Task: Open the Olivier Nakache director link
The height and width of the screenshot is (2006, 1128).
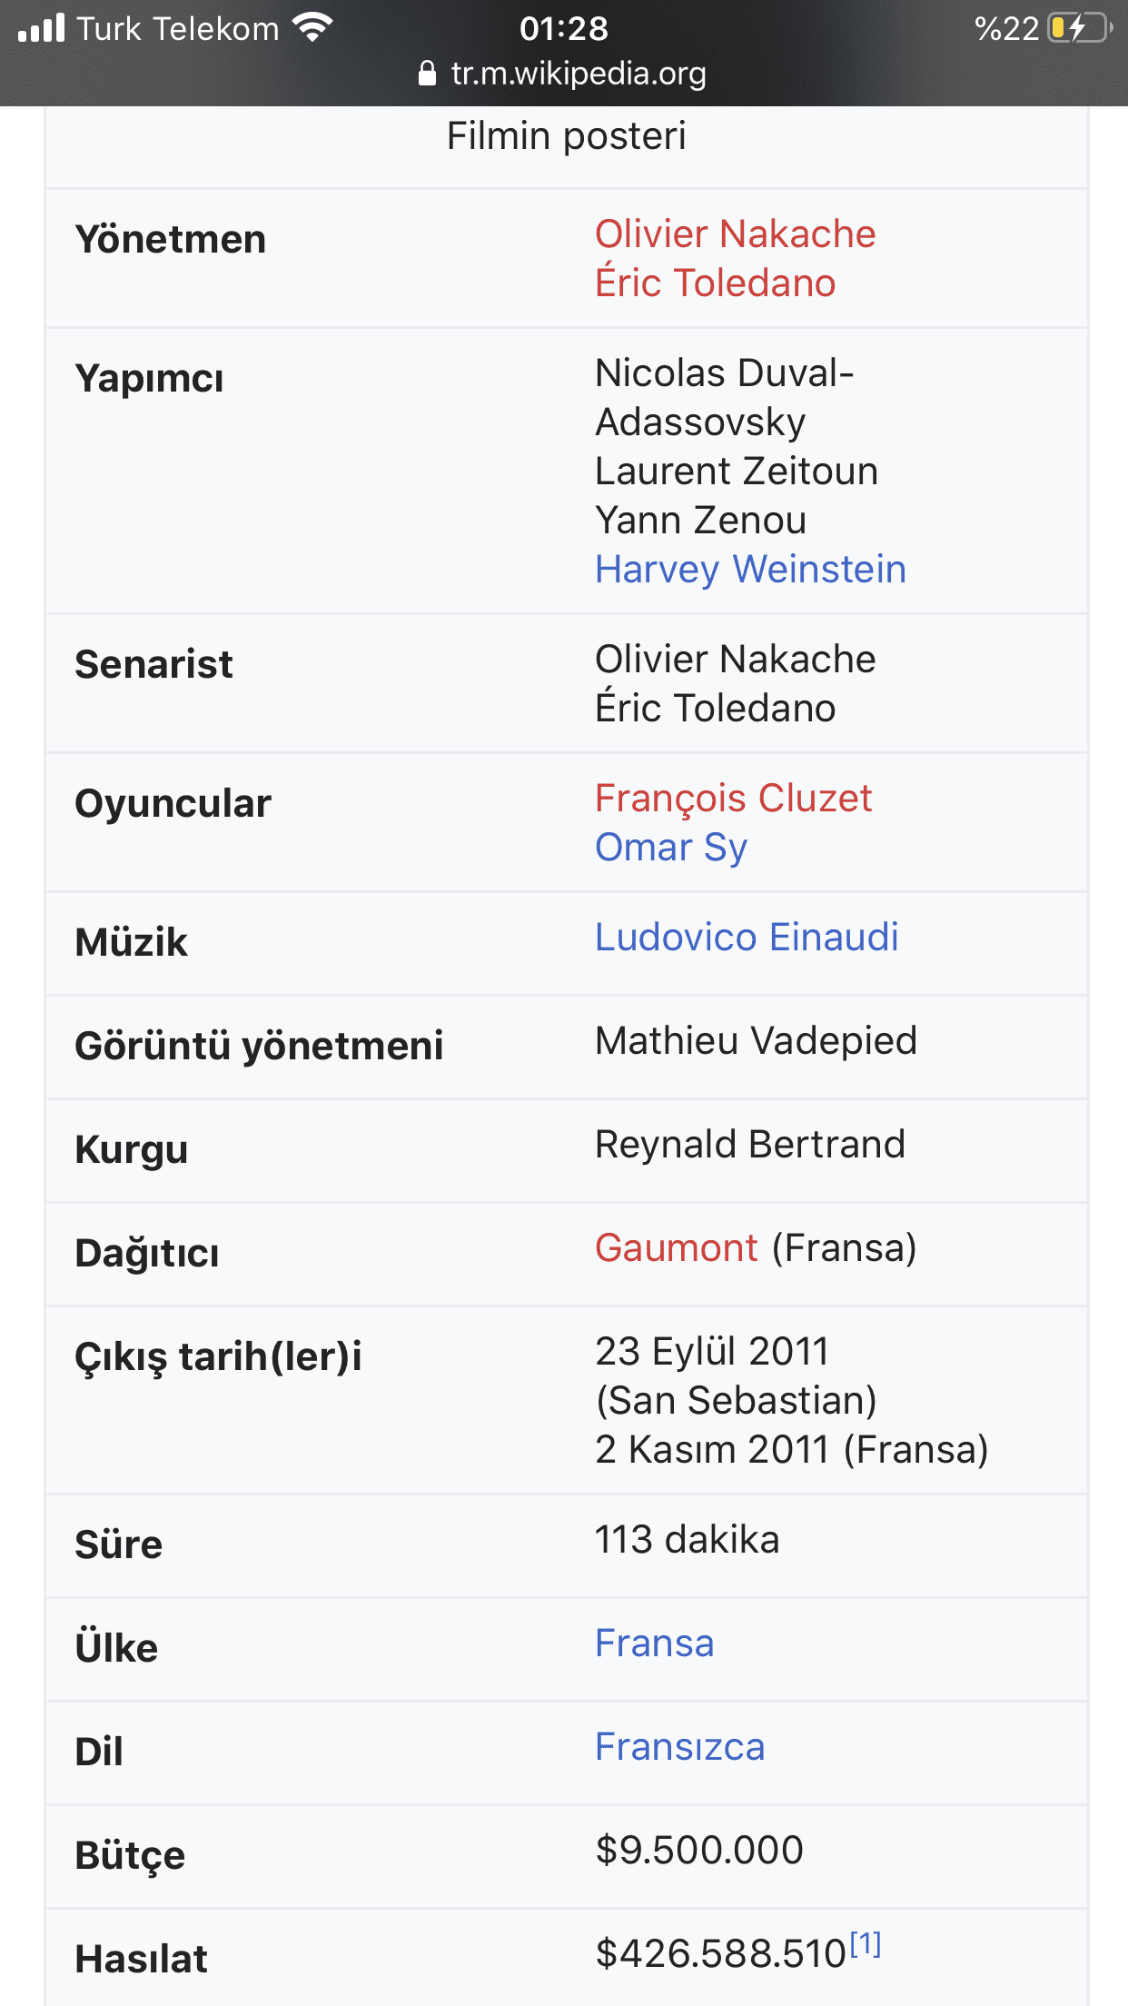Action: pos(735,233)
